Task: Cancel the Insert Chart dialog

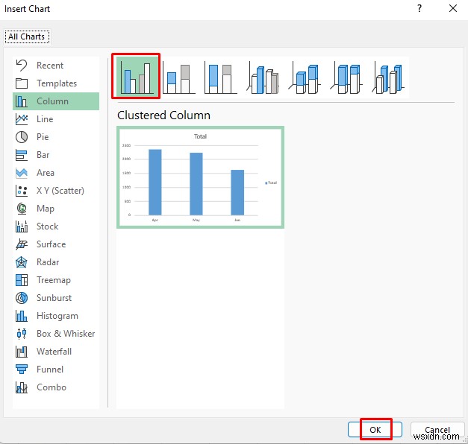Action: click(437, 429)
